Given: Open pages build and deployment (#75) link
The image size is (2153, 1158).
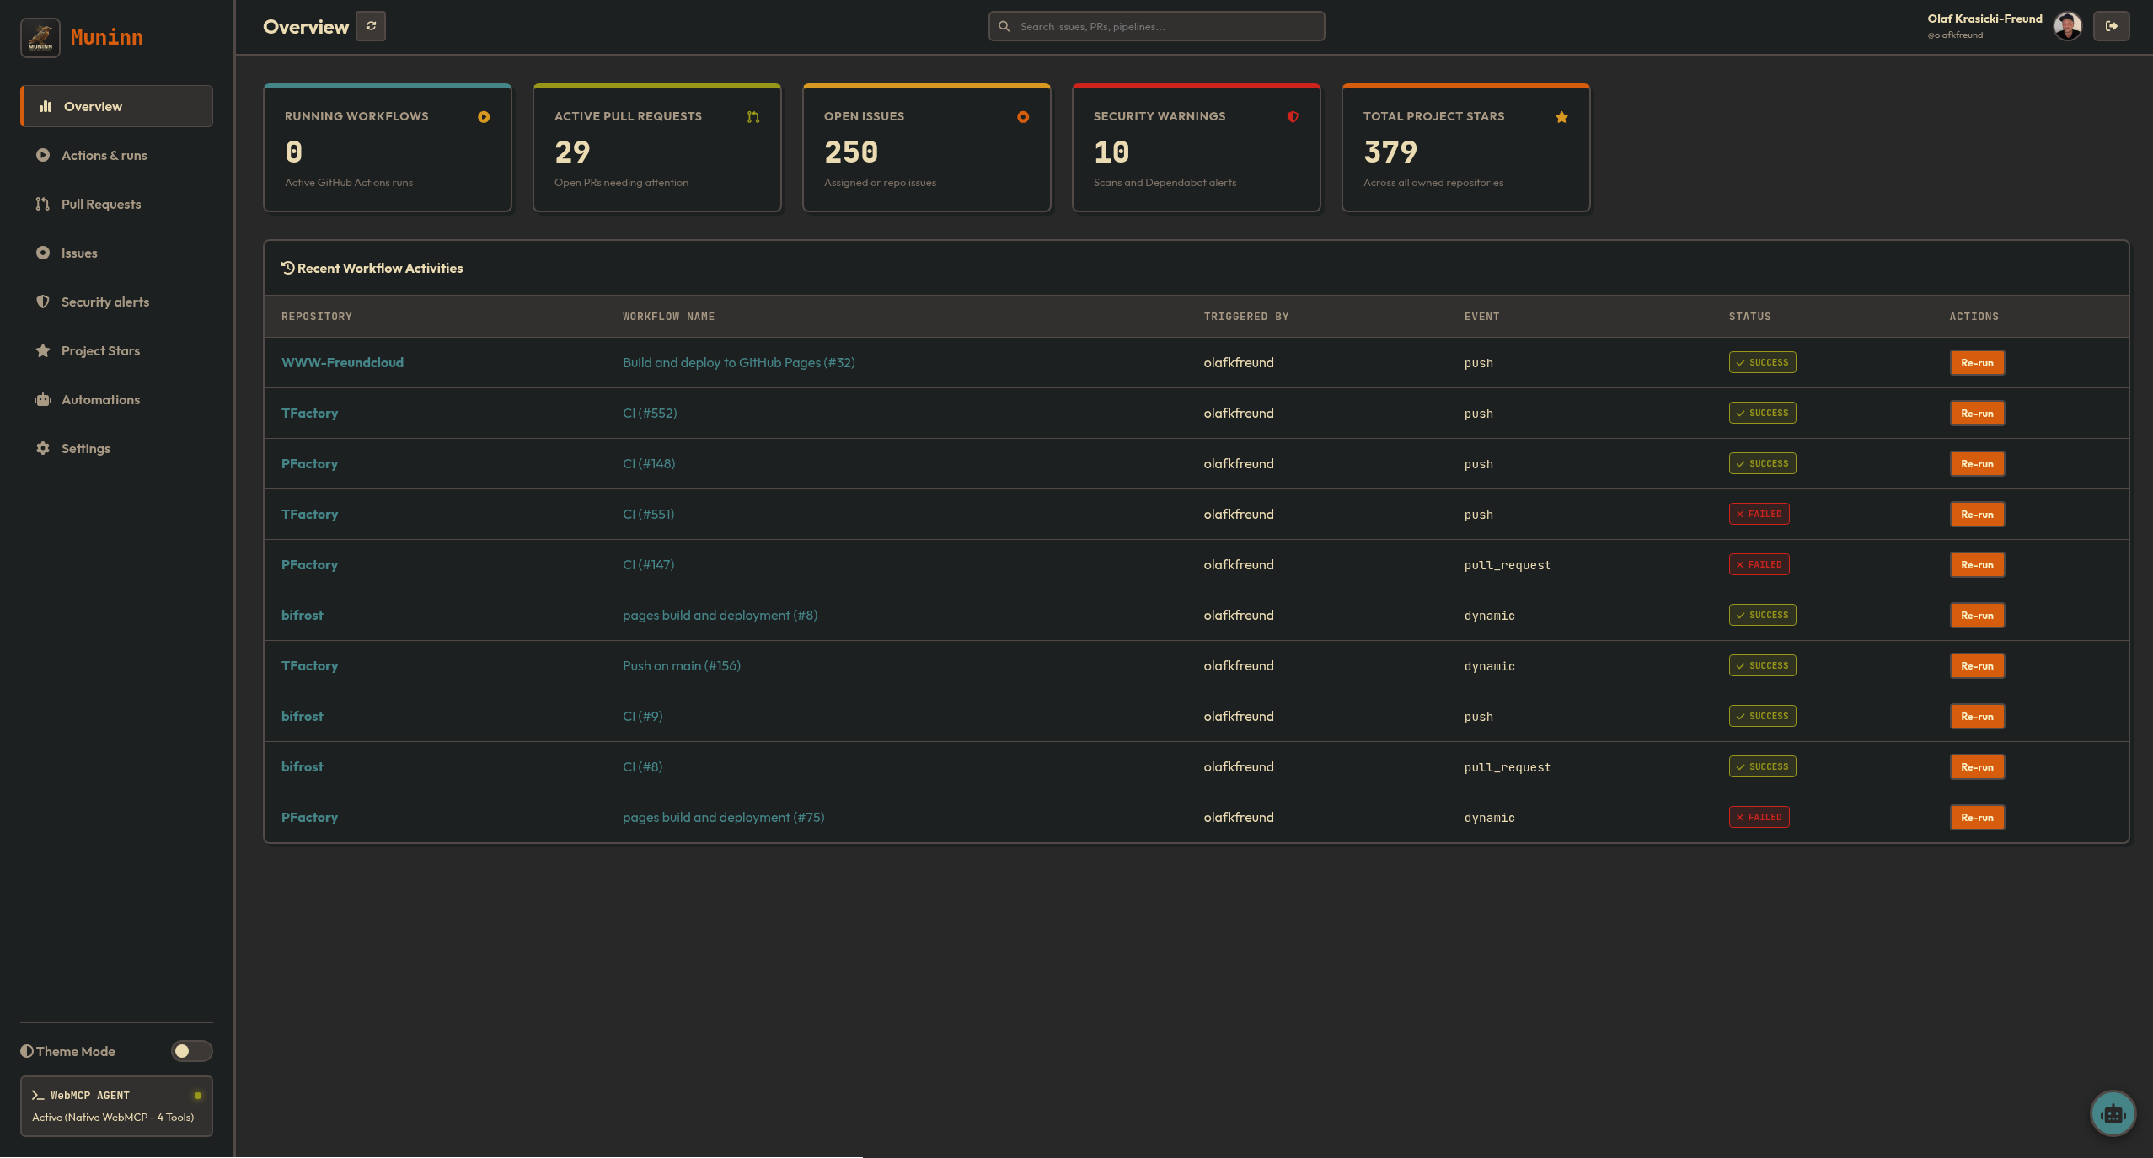Looking at the screenshot, I should coord(723,817).
